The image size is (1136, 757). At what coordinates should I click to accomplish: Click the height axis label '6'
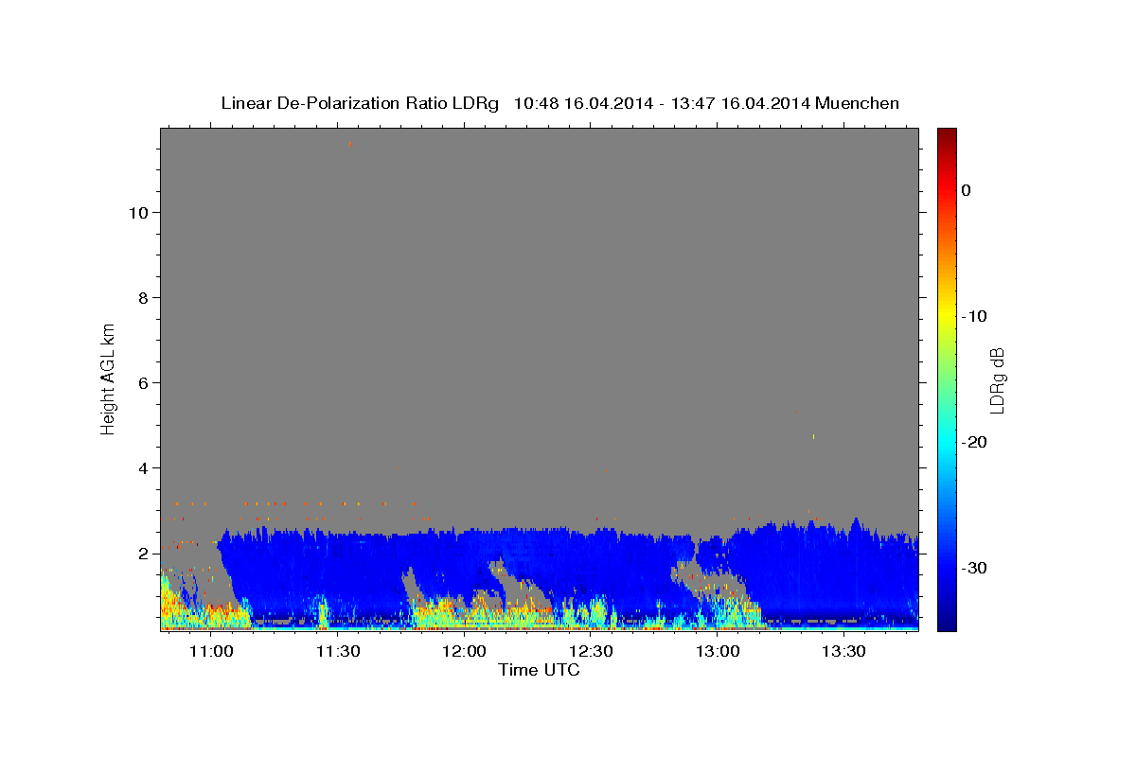pos(143,382)
